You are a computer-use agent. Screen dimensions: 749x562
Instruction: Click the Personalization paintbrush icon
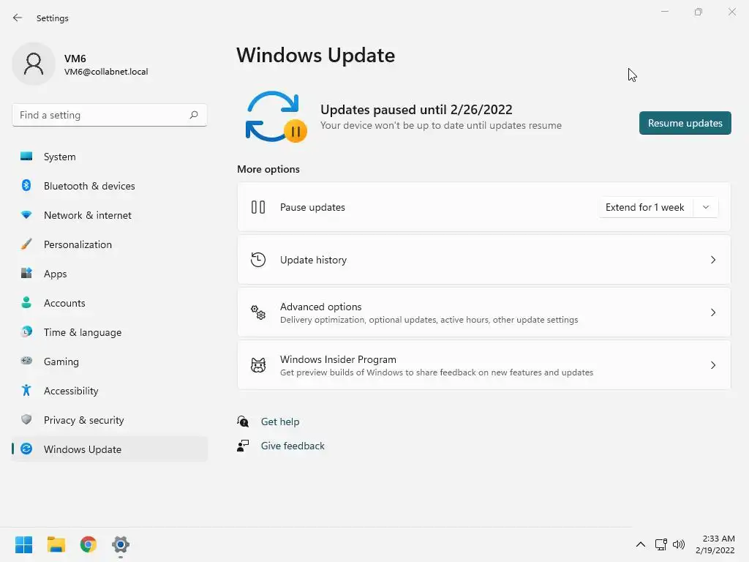click(x=26, y=244)
